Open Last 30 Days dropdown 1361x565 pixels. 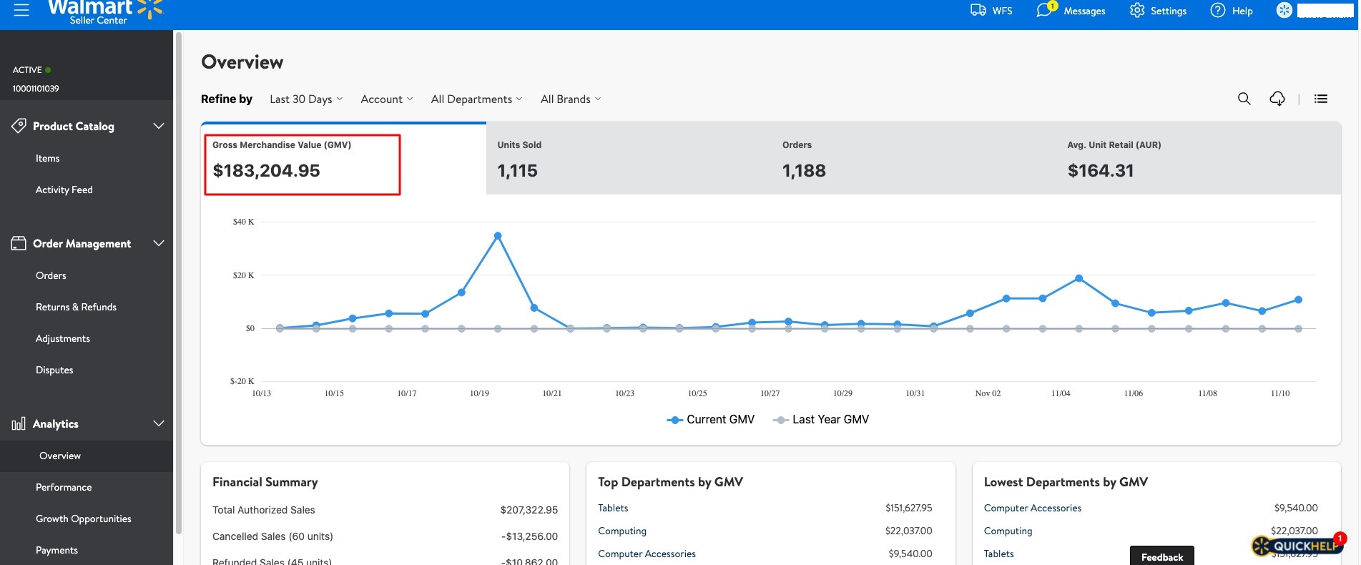[x=306, y=99]
